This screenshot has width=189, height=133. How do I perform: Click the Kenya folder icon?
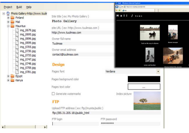click(x=12, y=80)
